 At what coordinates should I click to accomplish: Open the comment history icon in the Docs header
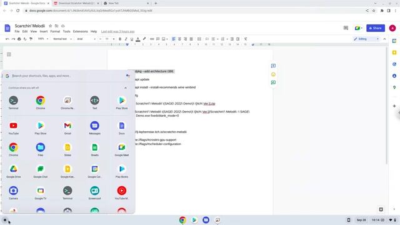click(346, 27)
